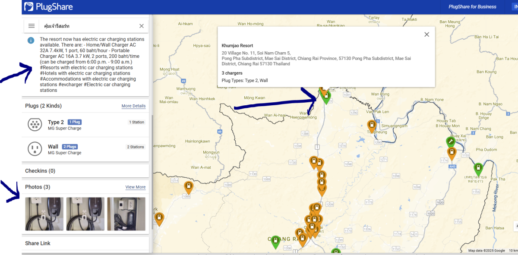Open the third photo, the white portable charger
The image size is (518, 255).
coord(126,214)
